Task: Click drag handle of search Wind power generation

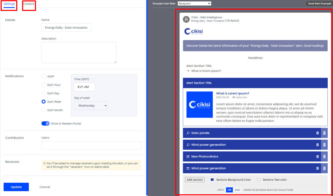Action: point(324,145)
